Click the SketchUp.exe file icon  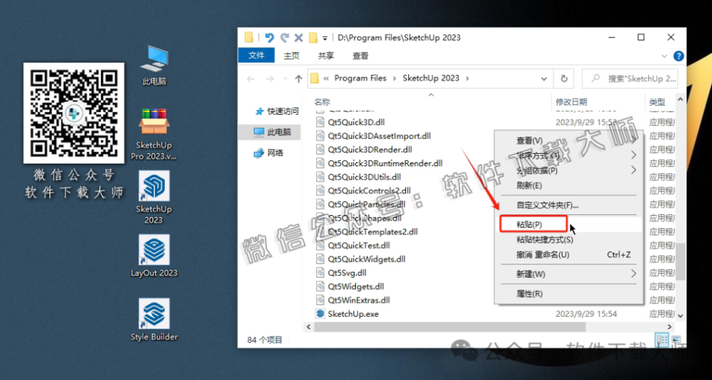coord(320,314)
